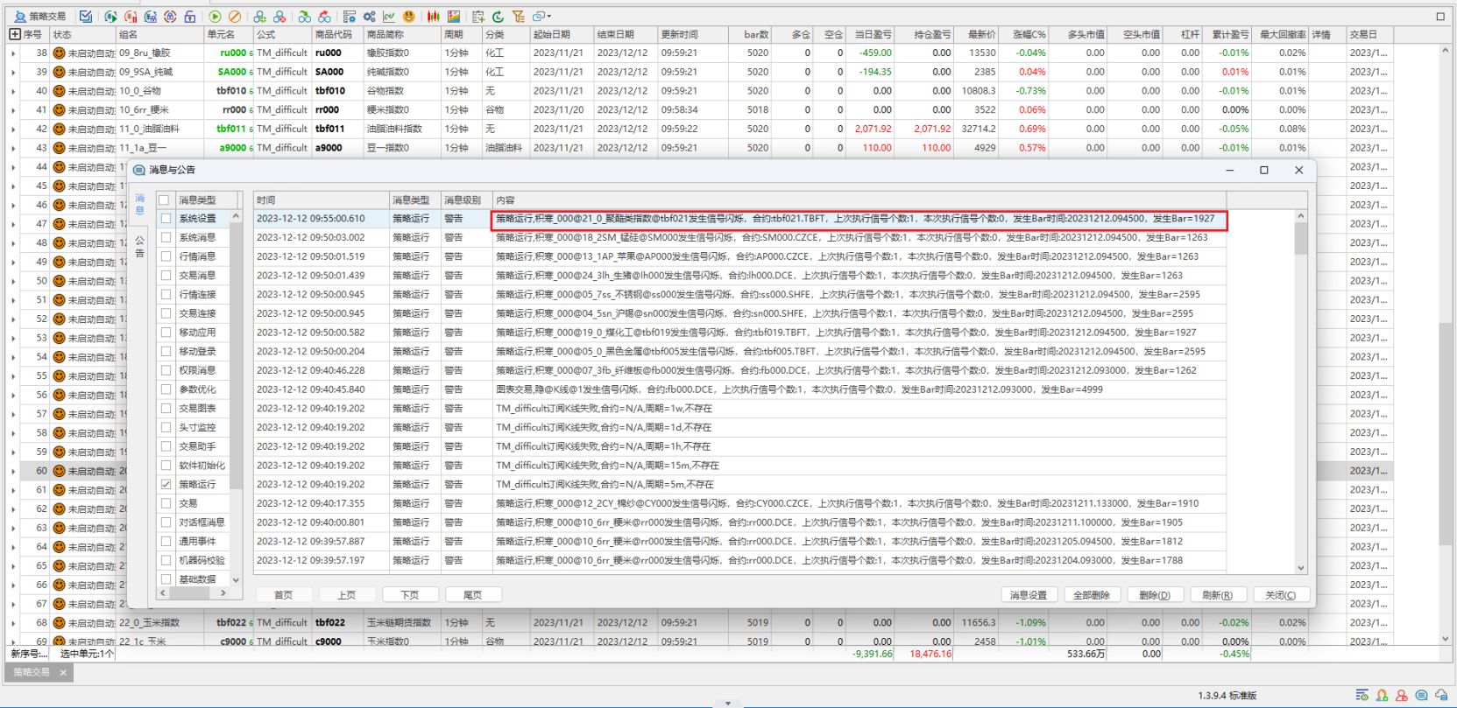
Task: Click the restore window icon at top right
Action: [x=1440, y=16]
